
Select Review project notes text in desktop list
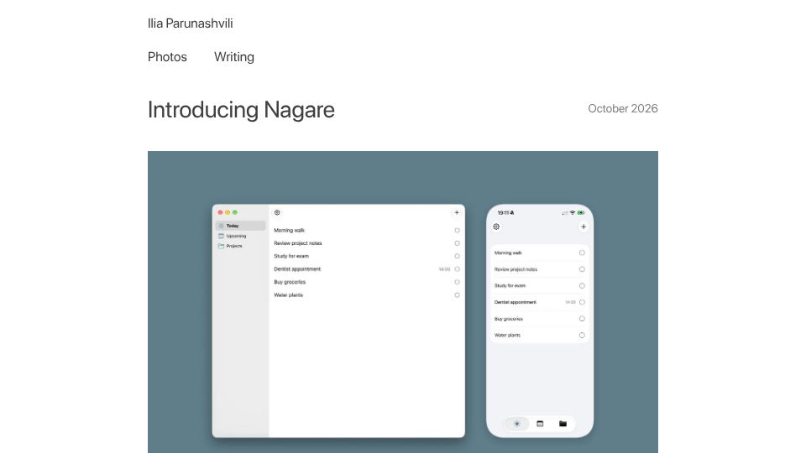297,243
